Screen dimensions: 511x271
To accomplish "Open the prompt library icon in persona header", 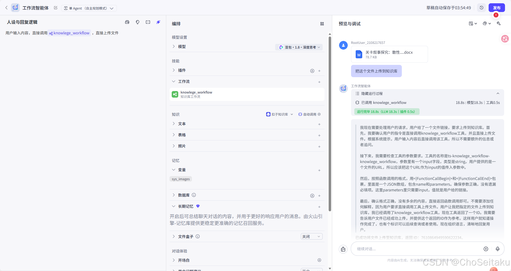I will [127, 22].
